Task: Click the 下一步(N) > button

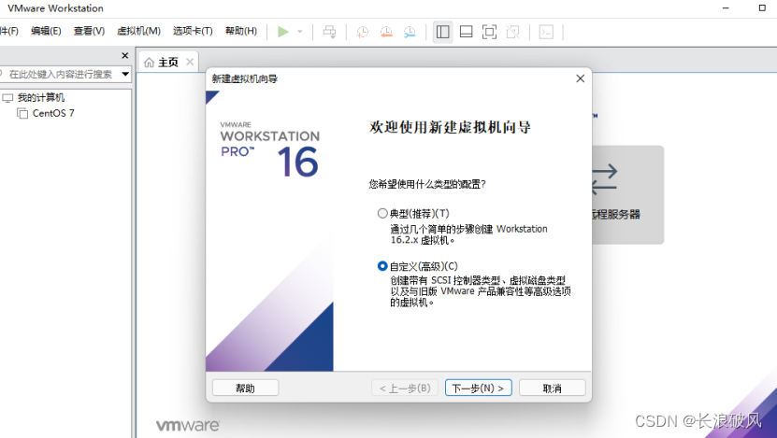Action: [x=478, y=388]
